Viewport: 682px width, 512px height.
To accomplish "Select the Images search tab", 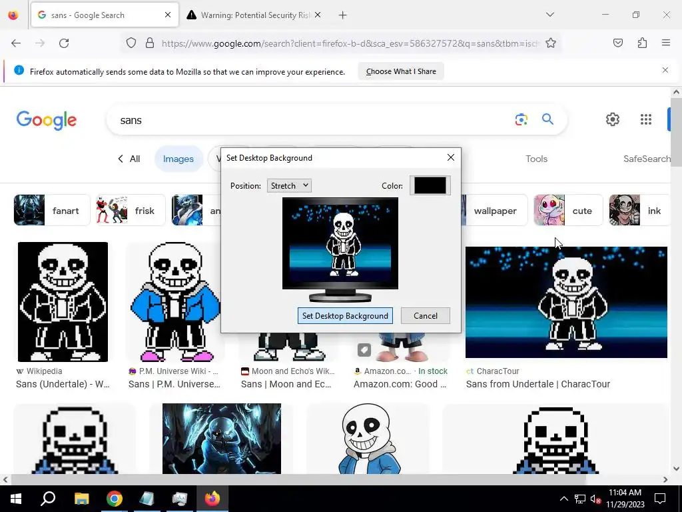I will [178, 159].
